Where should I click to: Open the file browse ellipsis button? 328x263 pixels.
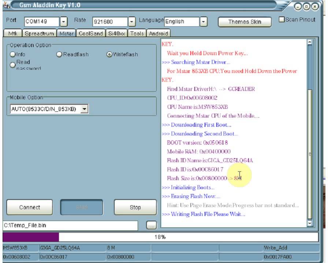point(152,225)
